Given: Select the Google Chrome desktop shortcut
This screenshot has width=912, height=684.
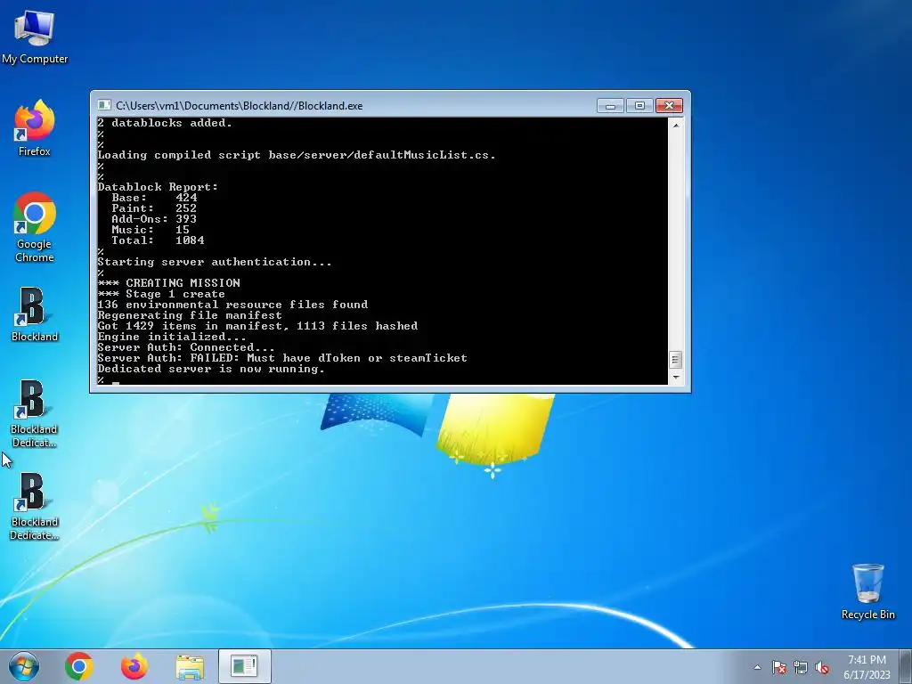Looking at the screenshot, I should (35, 227).
